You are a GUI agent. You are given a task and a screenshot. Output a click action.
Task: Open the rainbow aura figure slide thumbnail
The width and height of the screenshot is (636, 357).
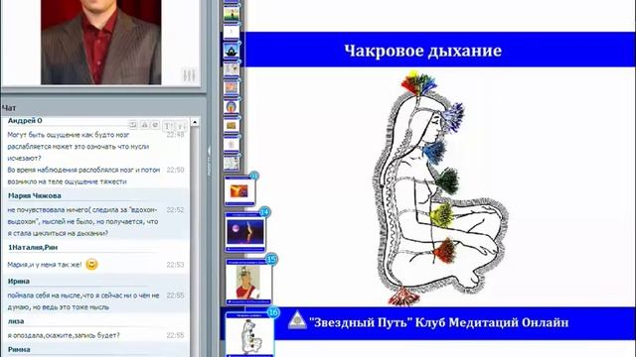232,107
